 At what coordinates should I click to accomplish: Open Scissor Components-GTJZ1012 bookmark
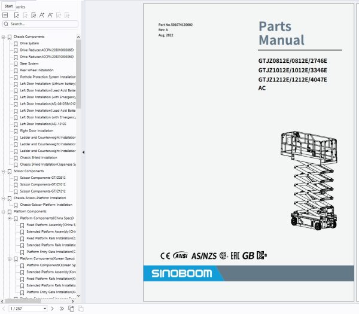[43, 184]
